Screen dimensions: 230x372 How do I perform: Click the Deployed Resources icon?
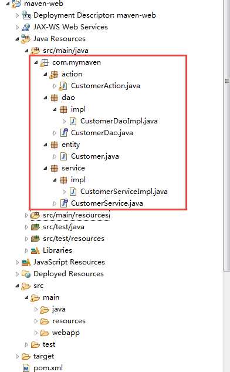pos(26,274)
